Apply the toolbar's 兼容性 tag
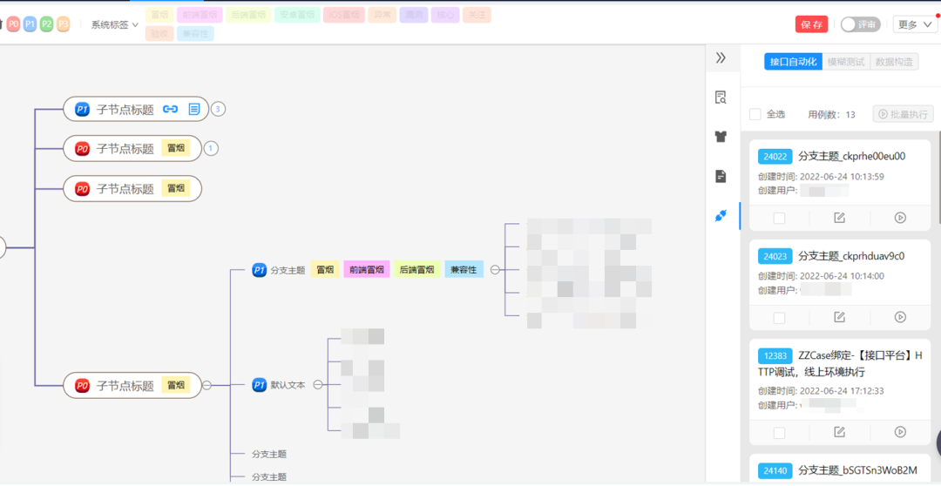 (x=196, y=34)
